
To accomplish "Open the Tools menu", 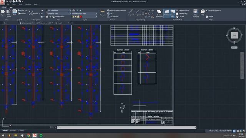I will pos(20,5).
